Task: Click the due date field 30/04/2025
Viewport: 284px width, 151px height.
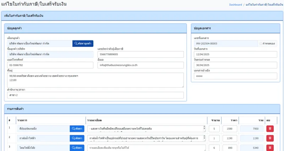Action: (x=235, y=65)
